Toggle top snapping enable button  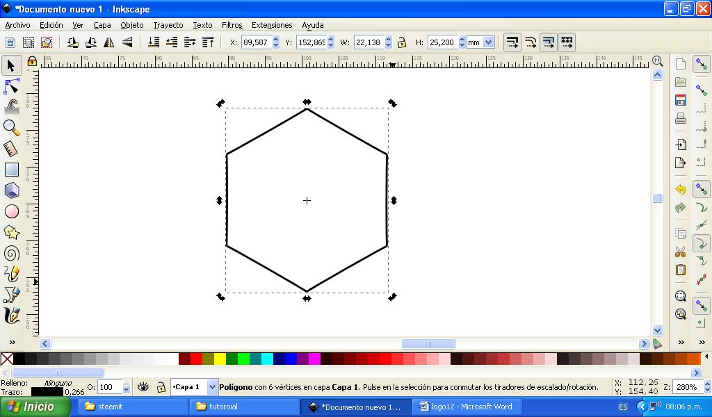pos(701,65)
